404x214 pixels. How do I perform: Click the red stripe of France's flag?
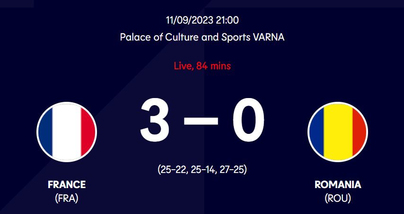(x=88, y=132)
